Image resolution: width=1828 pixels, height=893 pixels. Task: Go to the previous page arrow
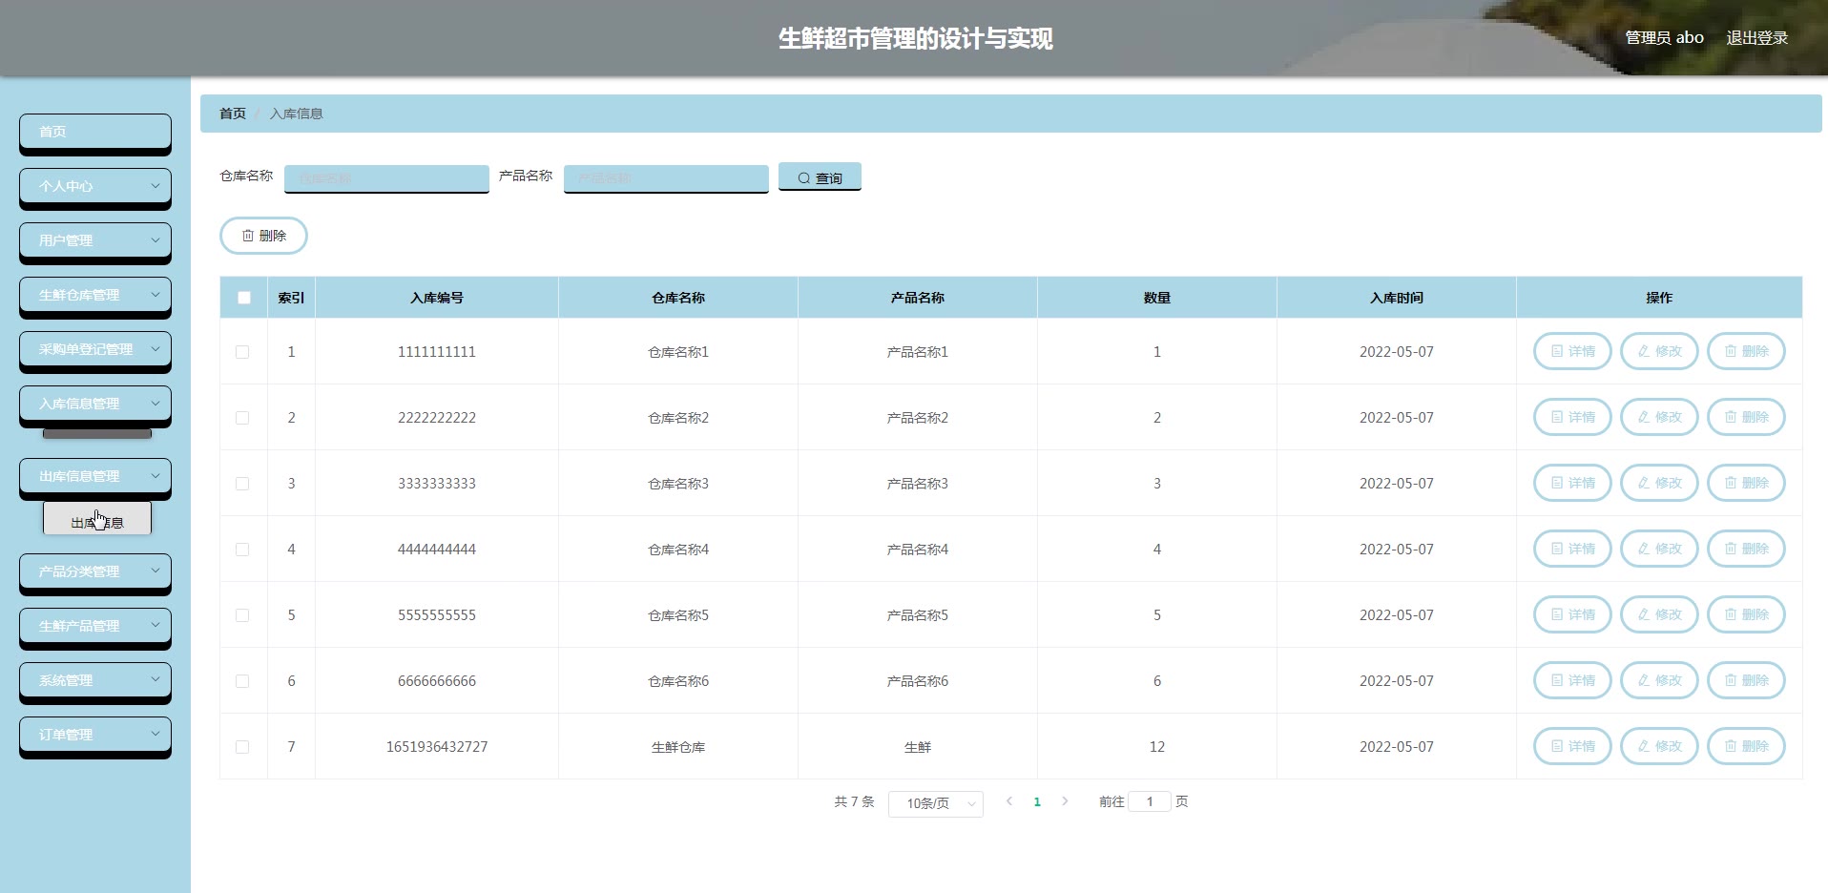point(1009,801)
